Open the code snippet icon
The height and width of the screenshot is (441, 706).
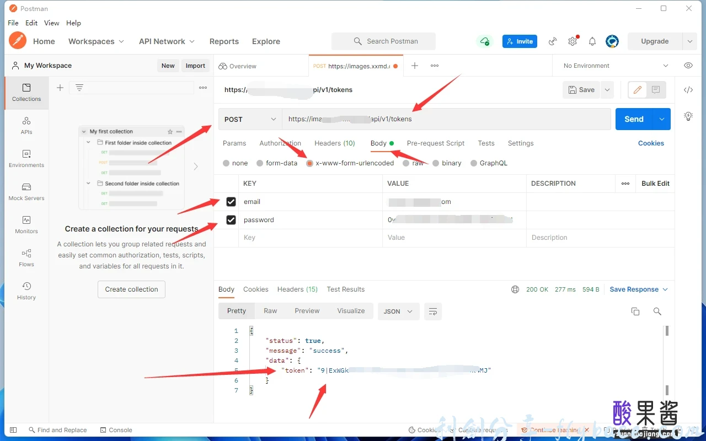coord(688,90)
